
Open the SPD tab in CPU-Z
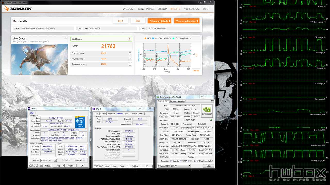tap(127, 114)
